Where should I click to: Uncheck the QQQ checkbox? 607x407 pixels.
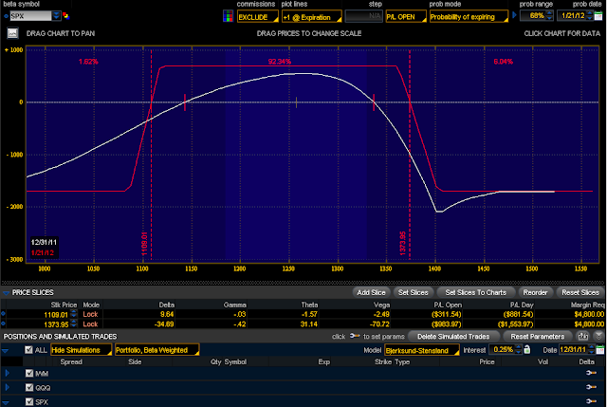[29, 387]
